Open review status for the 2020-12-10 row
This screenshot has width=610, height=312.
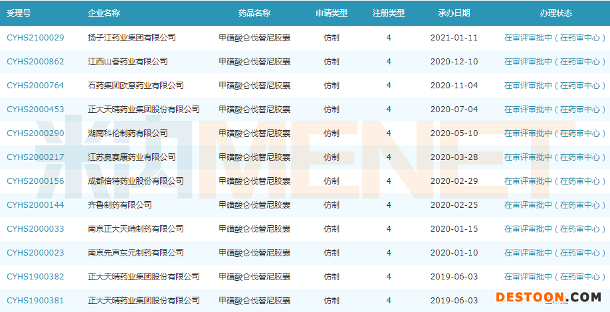[555, 62]
